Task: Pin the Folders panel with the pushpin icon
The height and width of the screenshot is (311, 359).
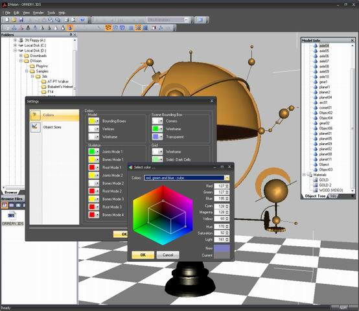Action: pyautogui.click(x=71, y=34)
